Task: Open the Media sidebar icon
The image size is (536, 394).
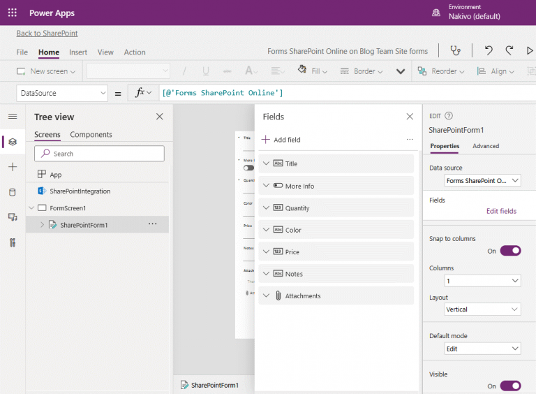Action: tap(13, 217)
